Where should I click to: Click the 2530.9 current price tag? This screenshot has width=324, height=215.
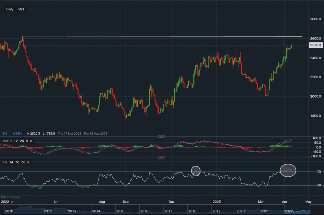[315, 45]
